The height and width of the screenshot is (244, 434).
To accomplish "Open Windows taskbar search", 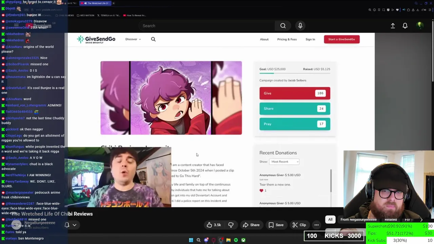I will (x=198, y=240).
